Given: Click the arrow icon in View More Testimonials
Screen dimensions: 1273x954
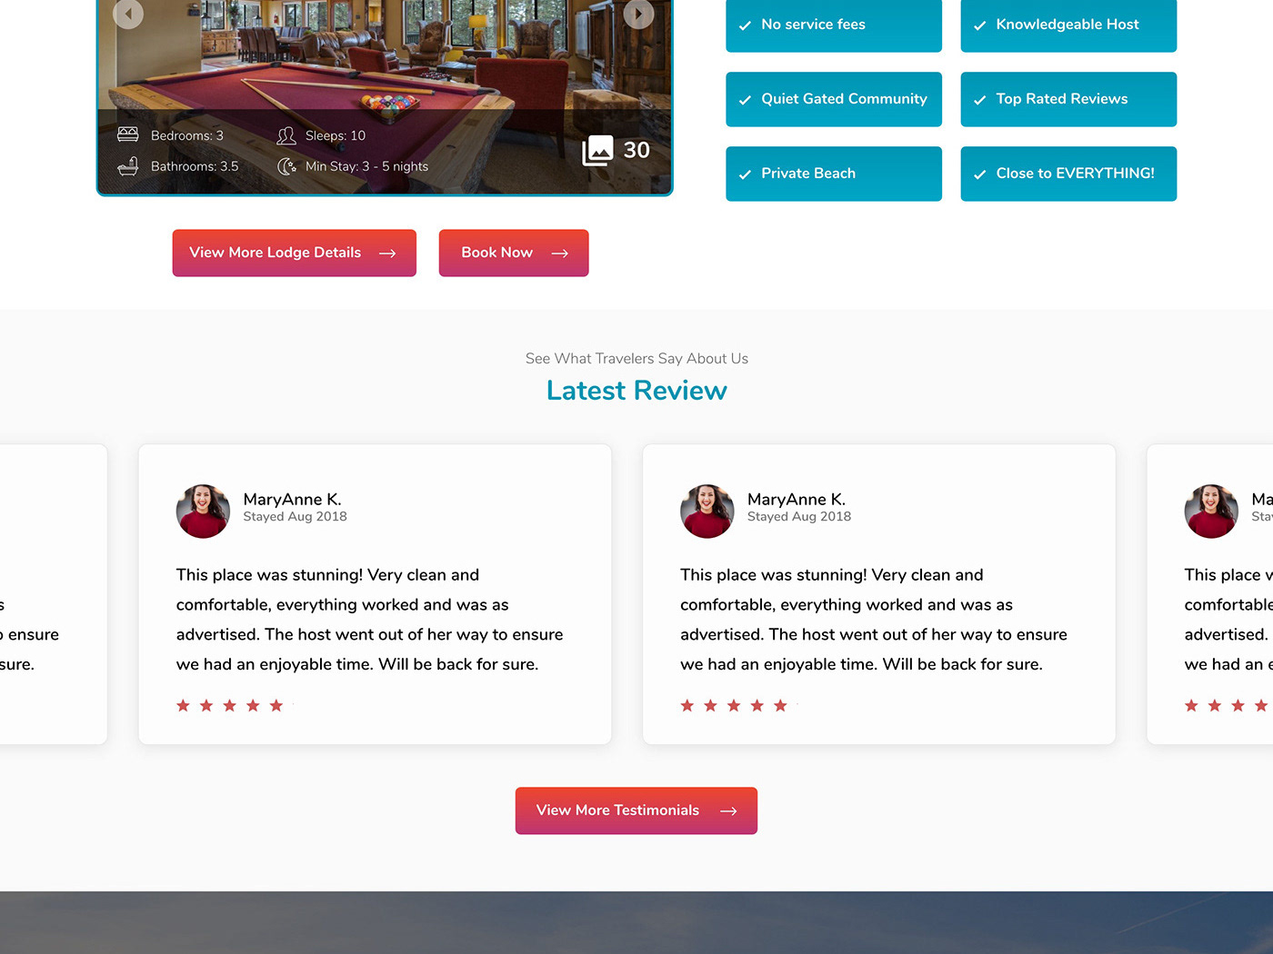Looking at the screenshot, I should click(728, 811).
